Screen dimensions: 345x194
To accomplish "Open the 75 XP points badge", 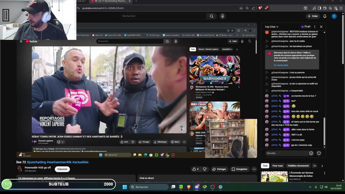I will click(306, 27).
